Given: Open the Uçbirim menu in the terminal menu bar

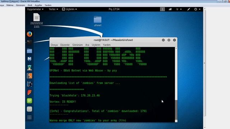Looking at the screenshot, I should 96,45.
